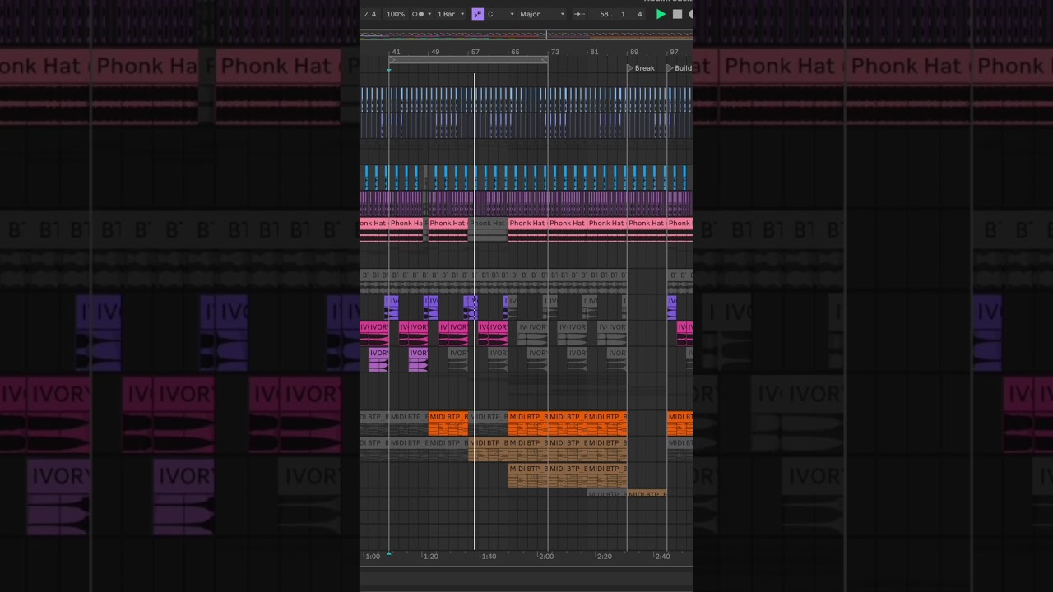Start playback with the green Play button
Screen dimensions: 1053x592
click(661, 14)
